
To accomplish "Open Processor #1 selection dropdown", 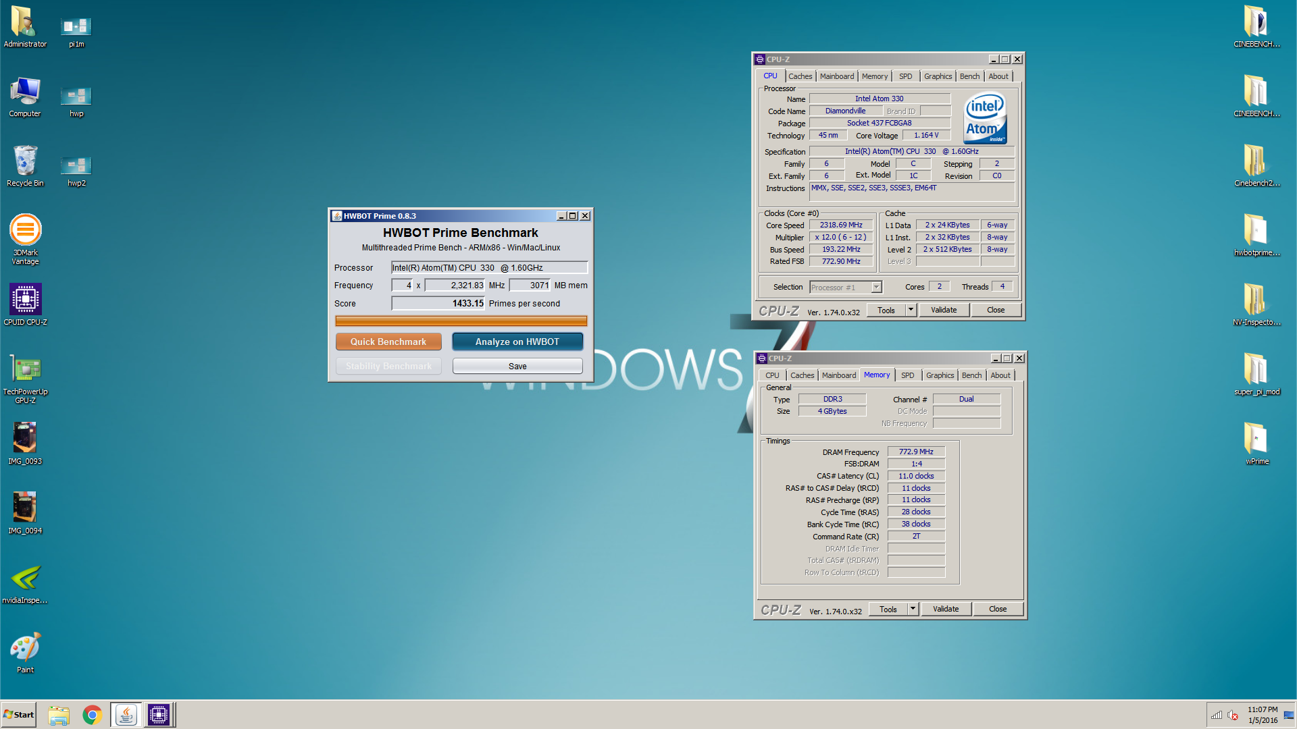I will (x=846, y=288).
